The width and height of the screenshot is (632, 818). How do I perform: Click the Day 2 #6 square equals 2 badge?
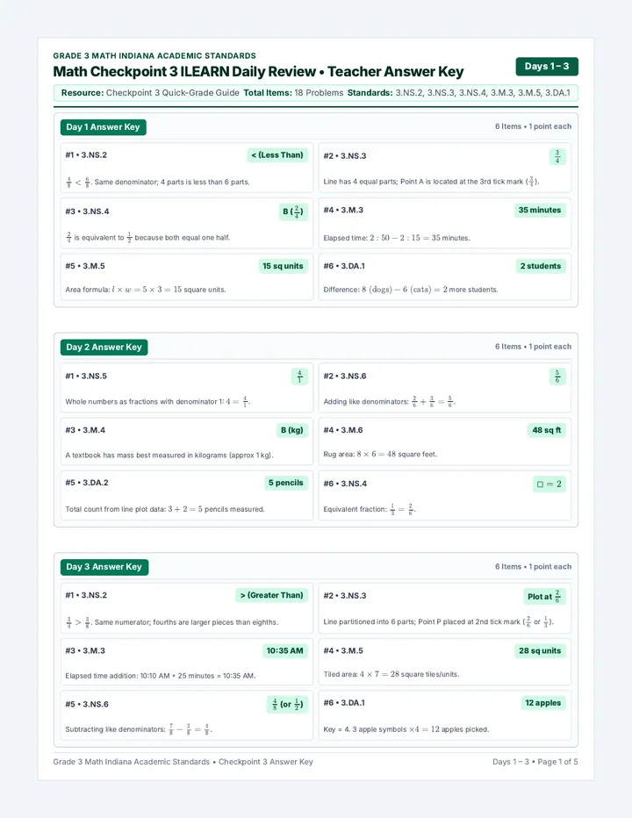point(549,484)
